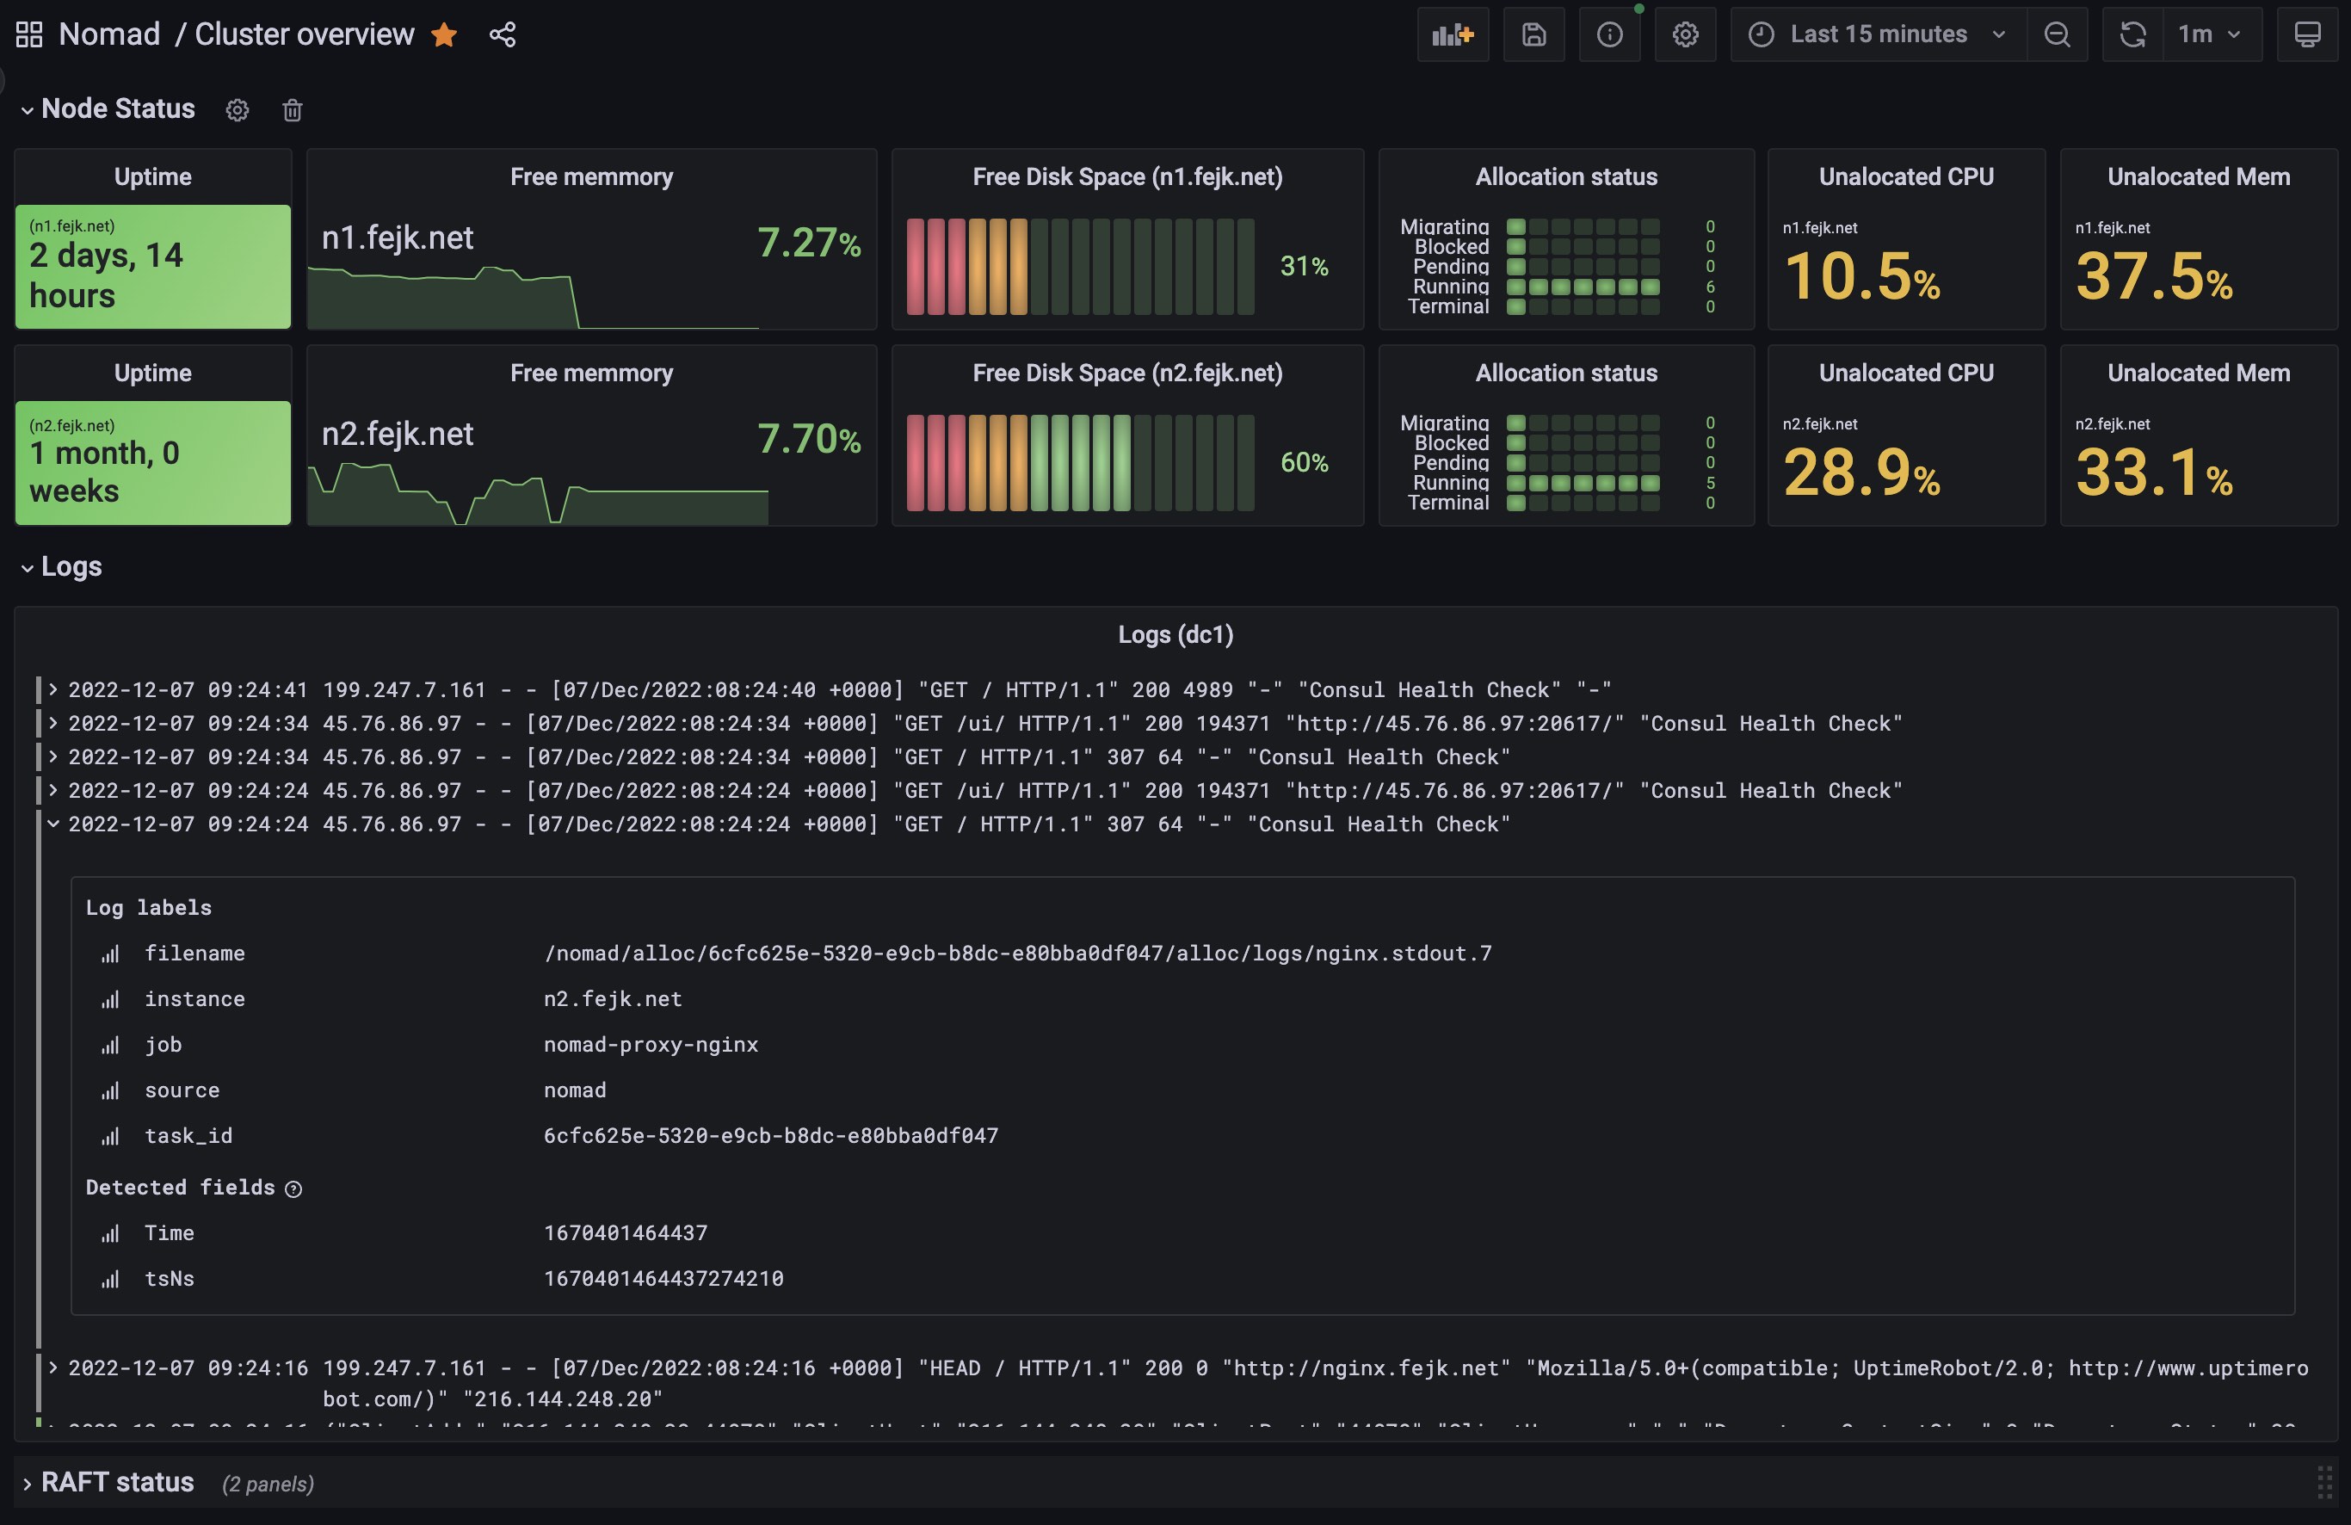Click the Free Disk Space n2 bar gauge

1080,462
